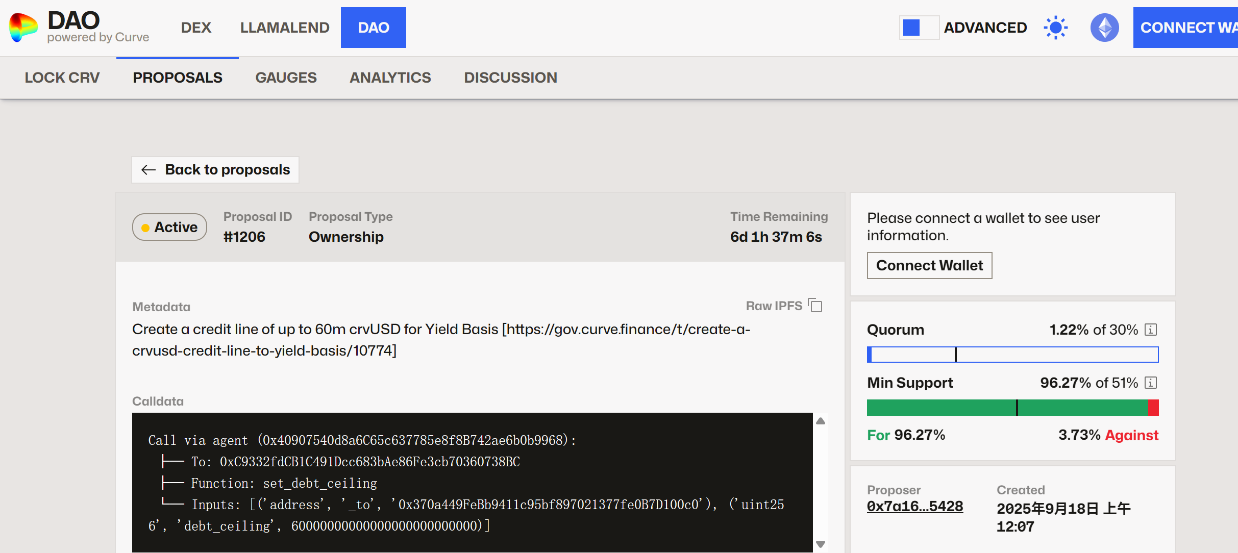Toggle light theme sun icon

coord(1055,28)
